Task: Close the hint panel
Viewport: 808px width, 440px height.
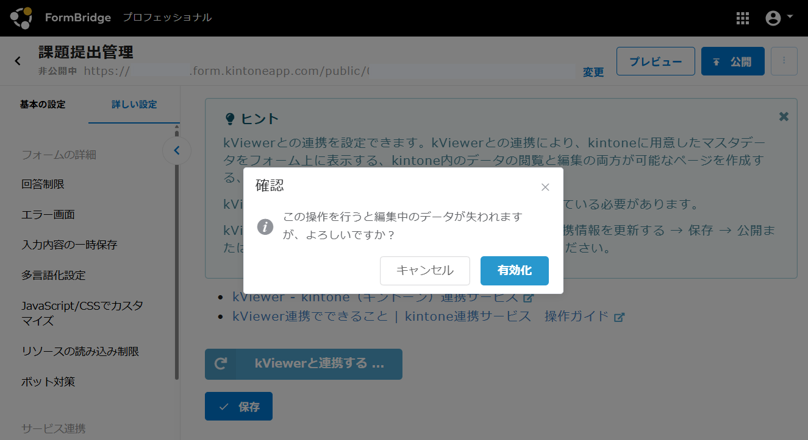Action: (x=784, y=117)
